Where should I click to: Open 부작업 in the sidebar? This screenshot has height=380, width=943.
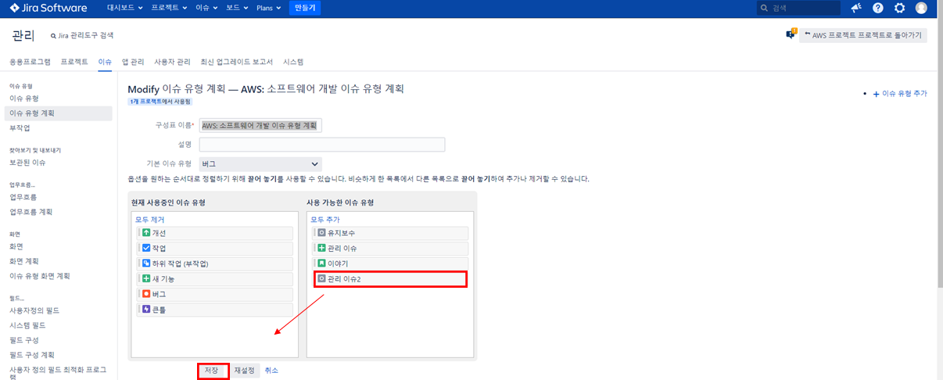20,127
